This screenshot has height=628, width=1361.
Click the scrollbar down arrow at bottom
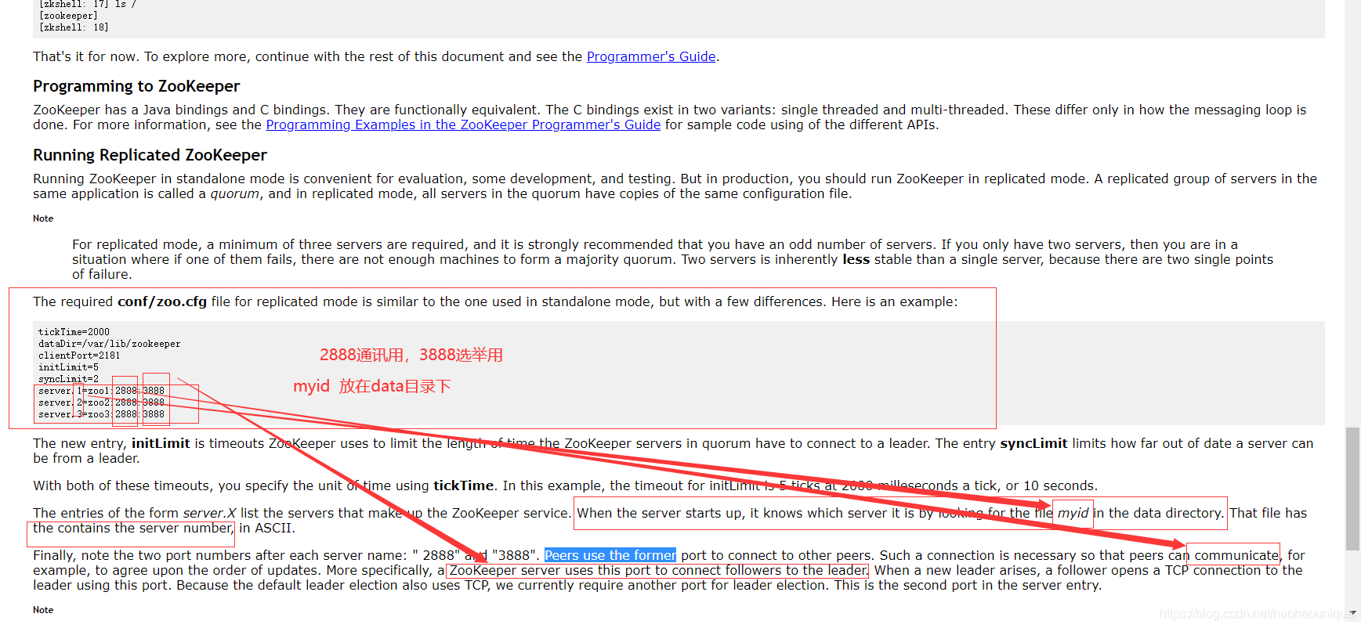pyautogui.click(x=1352, y=615)
